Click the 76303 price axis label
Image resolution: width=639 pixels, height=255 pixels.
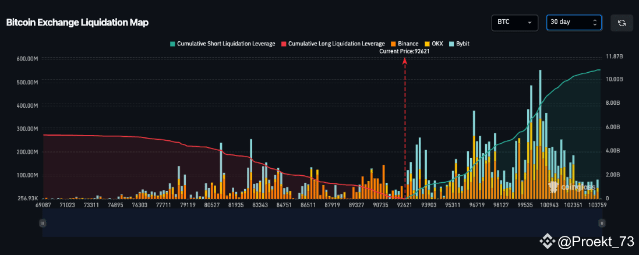139,206
